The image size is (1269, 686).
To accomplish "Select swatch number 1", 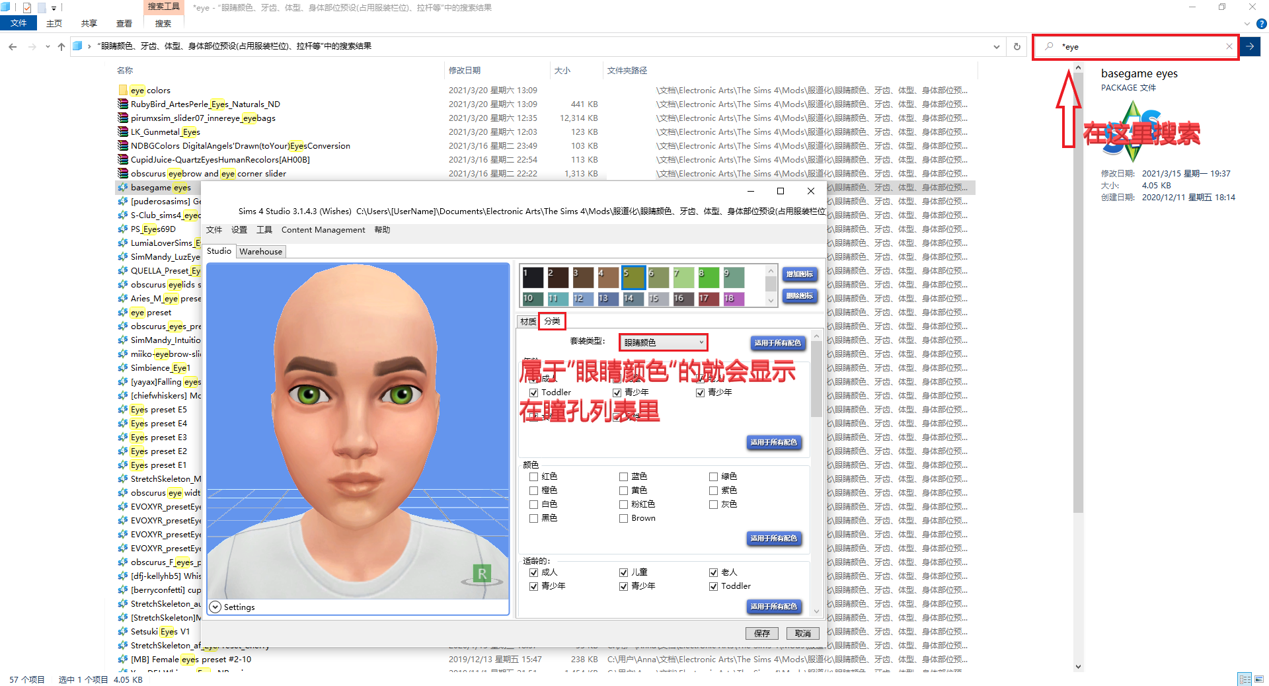I will click(x=533, y=278).
